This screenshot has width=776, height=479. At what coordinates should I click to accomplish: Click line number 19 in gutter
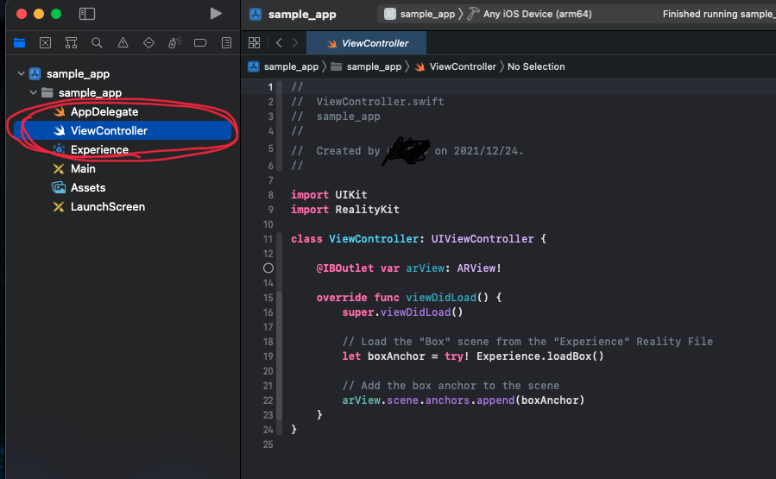(268, 356)
